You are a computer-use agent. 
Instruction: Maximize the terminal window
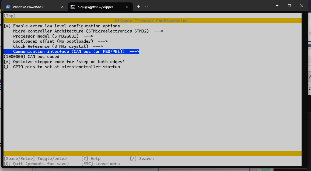pyautogui.click(x=289, y=6)
